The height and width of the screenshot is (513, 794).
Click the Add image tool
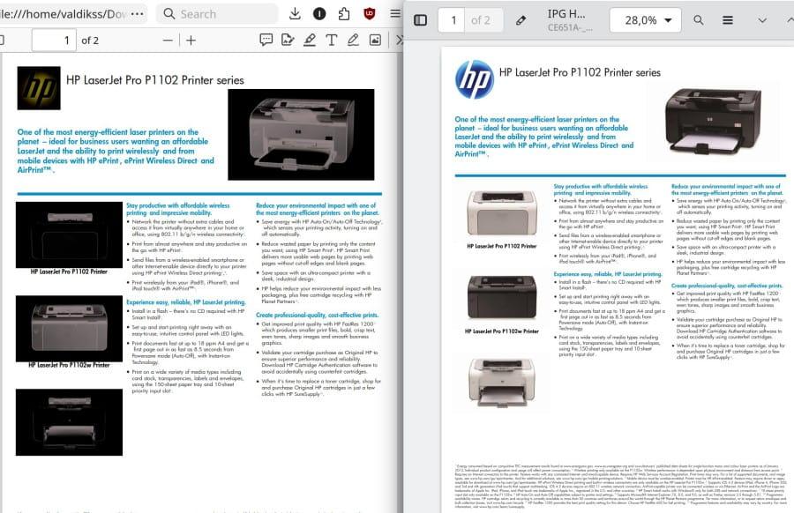[375, 40]
